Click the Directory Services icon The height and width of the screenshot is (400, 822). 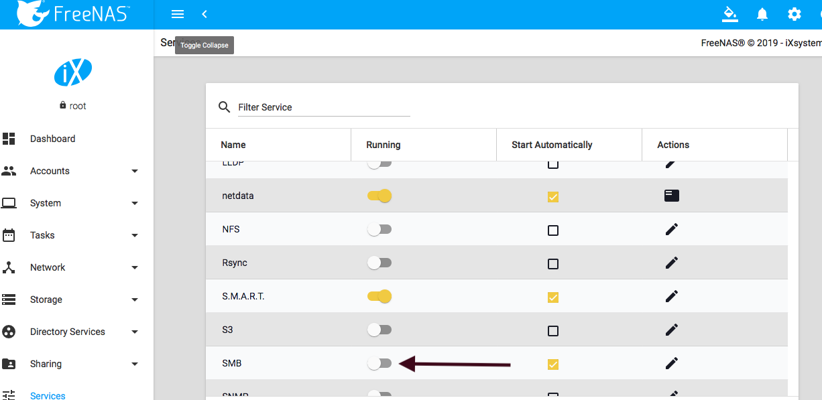pyautogui.click(x=9, y=332)
